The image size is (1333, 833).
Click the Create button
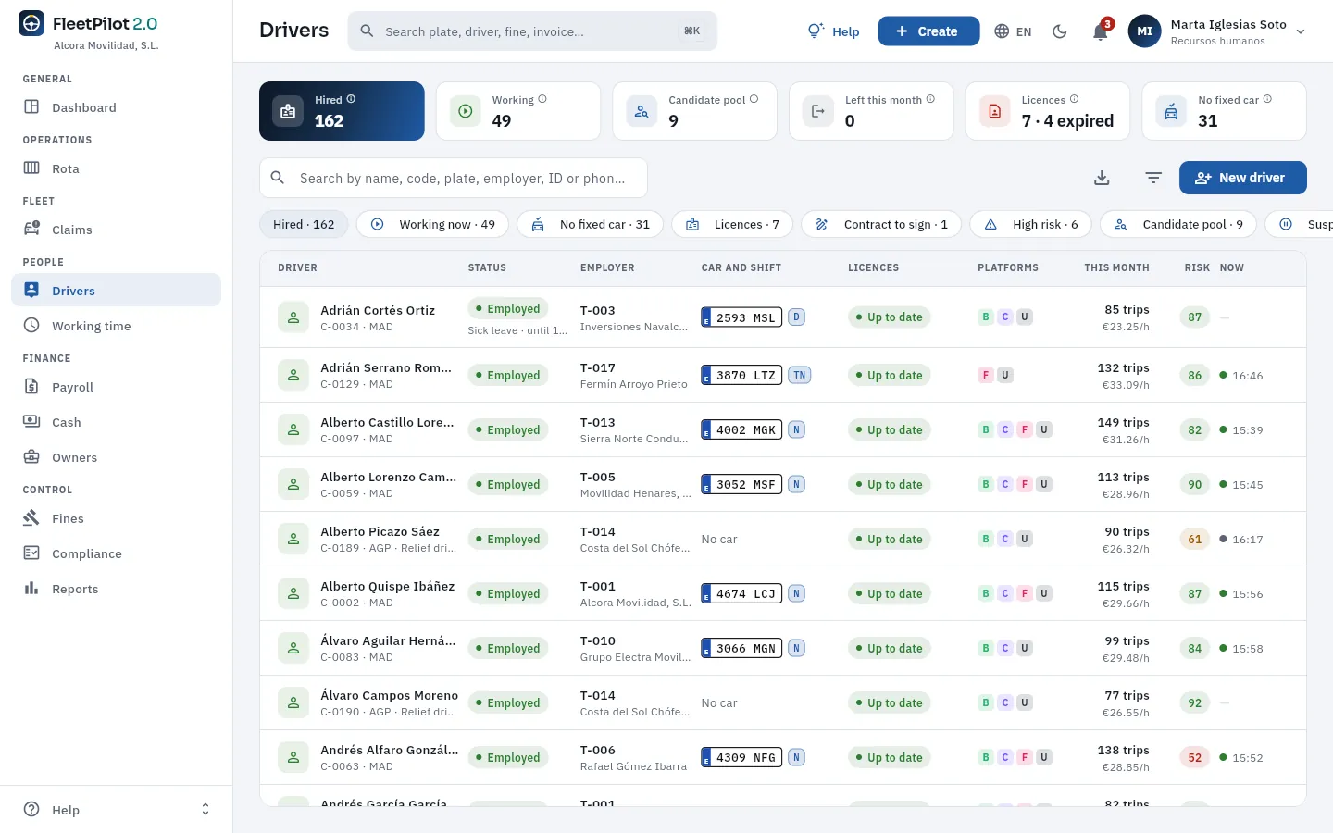928,31
